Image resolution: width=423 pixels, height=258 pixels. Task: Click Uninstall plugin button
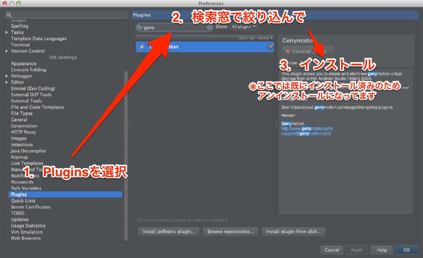(308, 51)
